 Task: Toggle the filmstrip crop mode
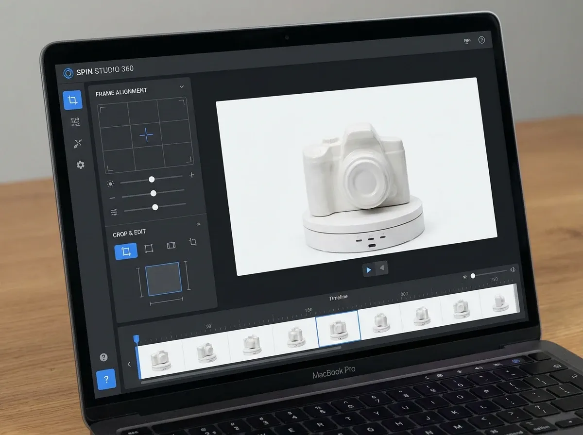[171, 246]
